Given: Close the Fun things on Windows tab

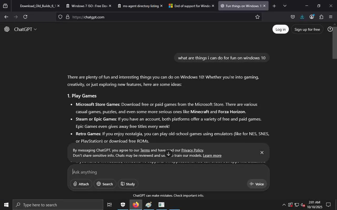Looking at the screenshot, I should [264, 6].
